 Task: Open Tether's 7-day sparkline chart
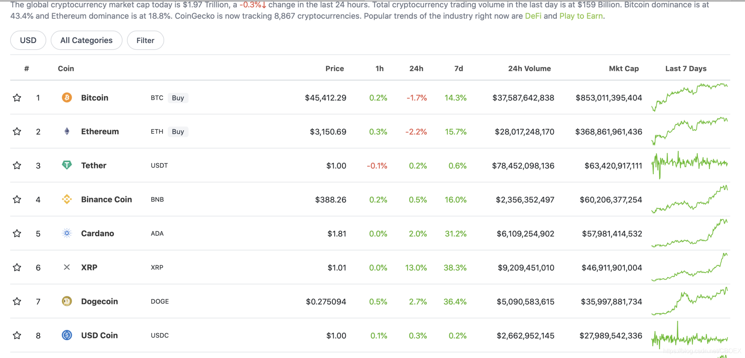[690, 165]
